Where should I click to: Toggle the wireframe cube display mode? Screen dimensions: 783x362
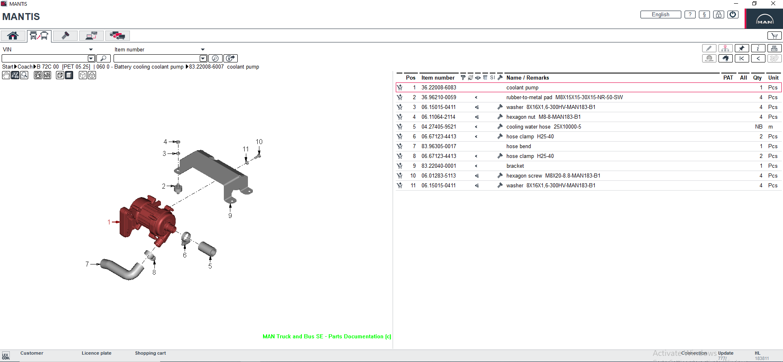click(60, 75)
